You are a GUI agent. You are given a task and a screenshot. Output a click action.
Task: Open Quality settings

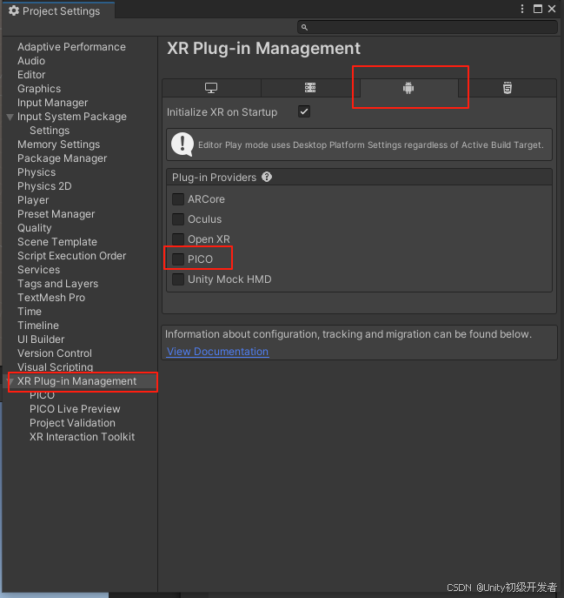(34, 228)
